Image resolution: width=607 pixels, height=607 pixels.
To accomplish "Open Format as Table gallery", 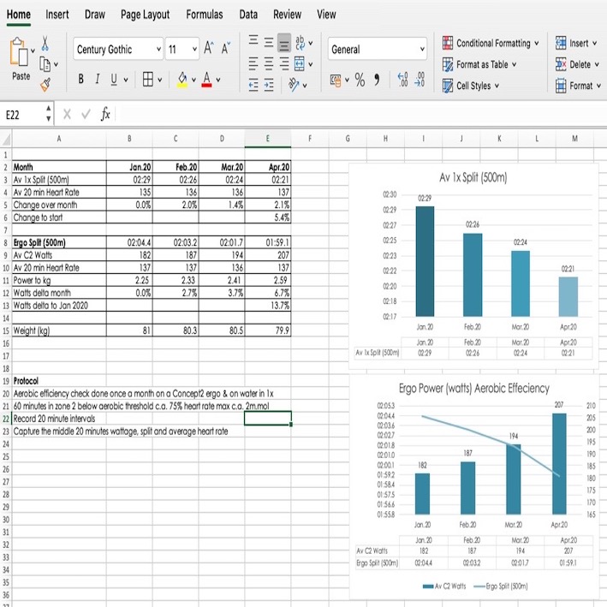I will point(479,64).
